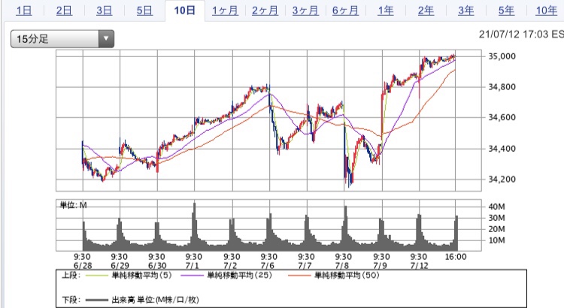Select the active 10日 tab
This screenshot has width=564, height=308.
point(184,11)
